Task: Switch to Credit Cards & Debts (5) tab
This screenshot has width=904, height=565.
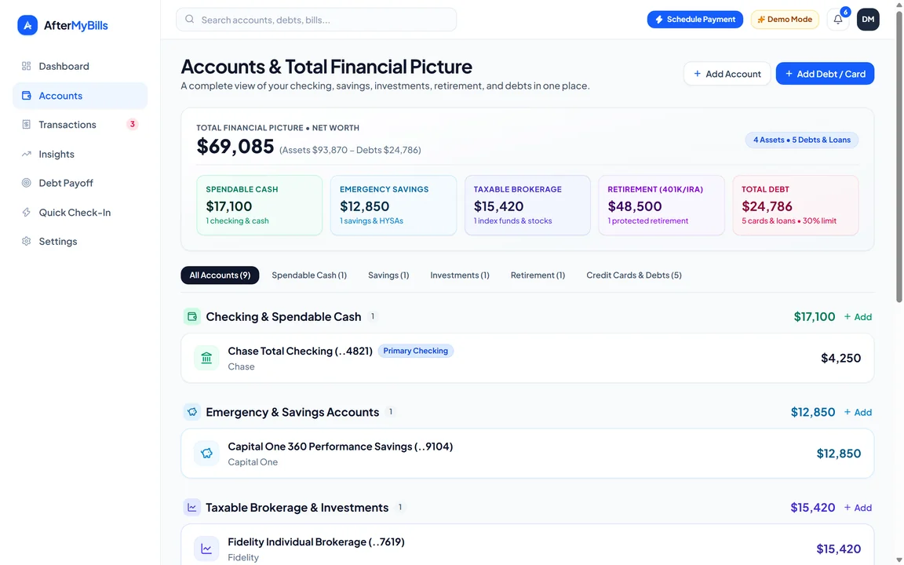Action: click(x=633, y=275)
